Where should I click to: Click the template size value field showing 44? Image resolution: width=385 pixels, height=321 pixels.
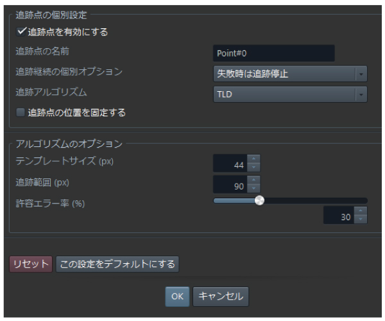coord(230,164)
